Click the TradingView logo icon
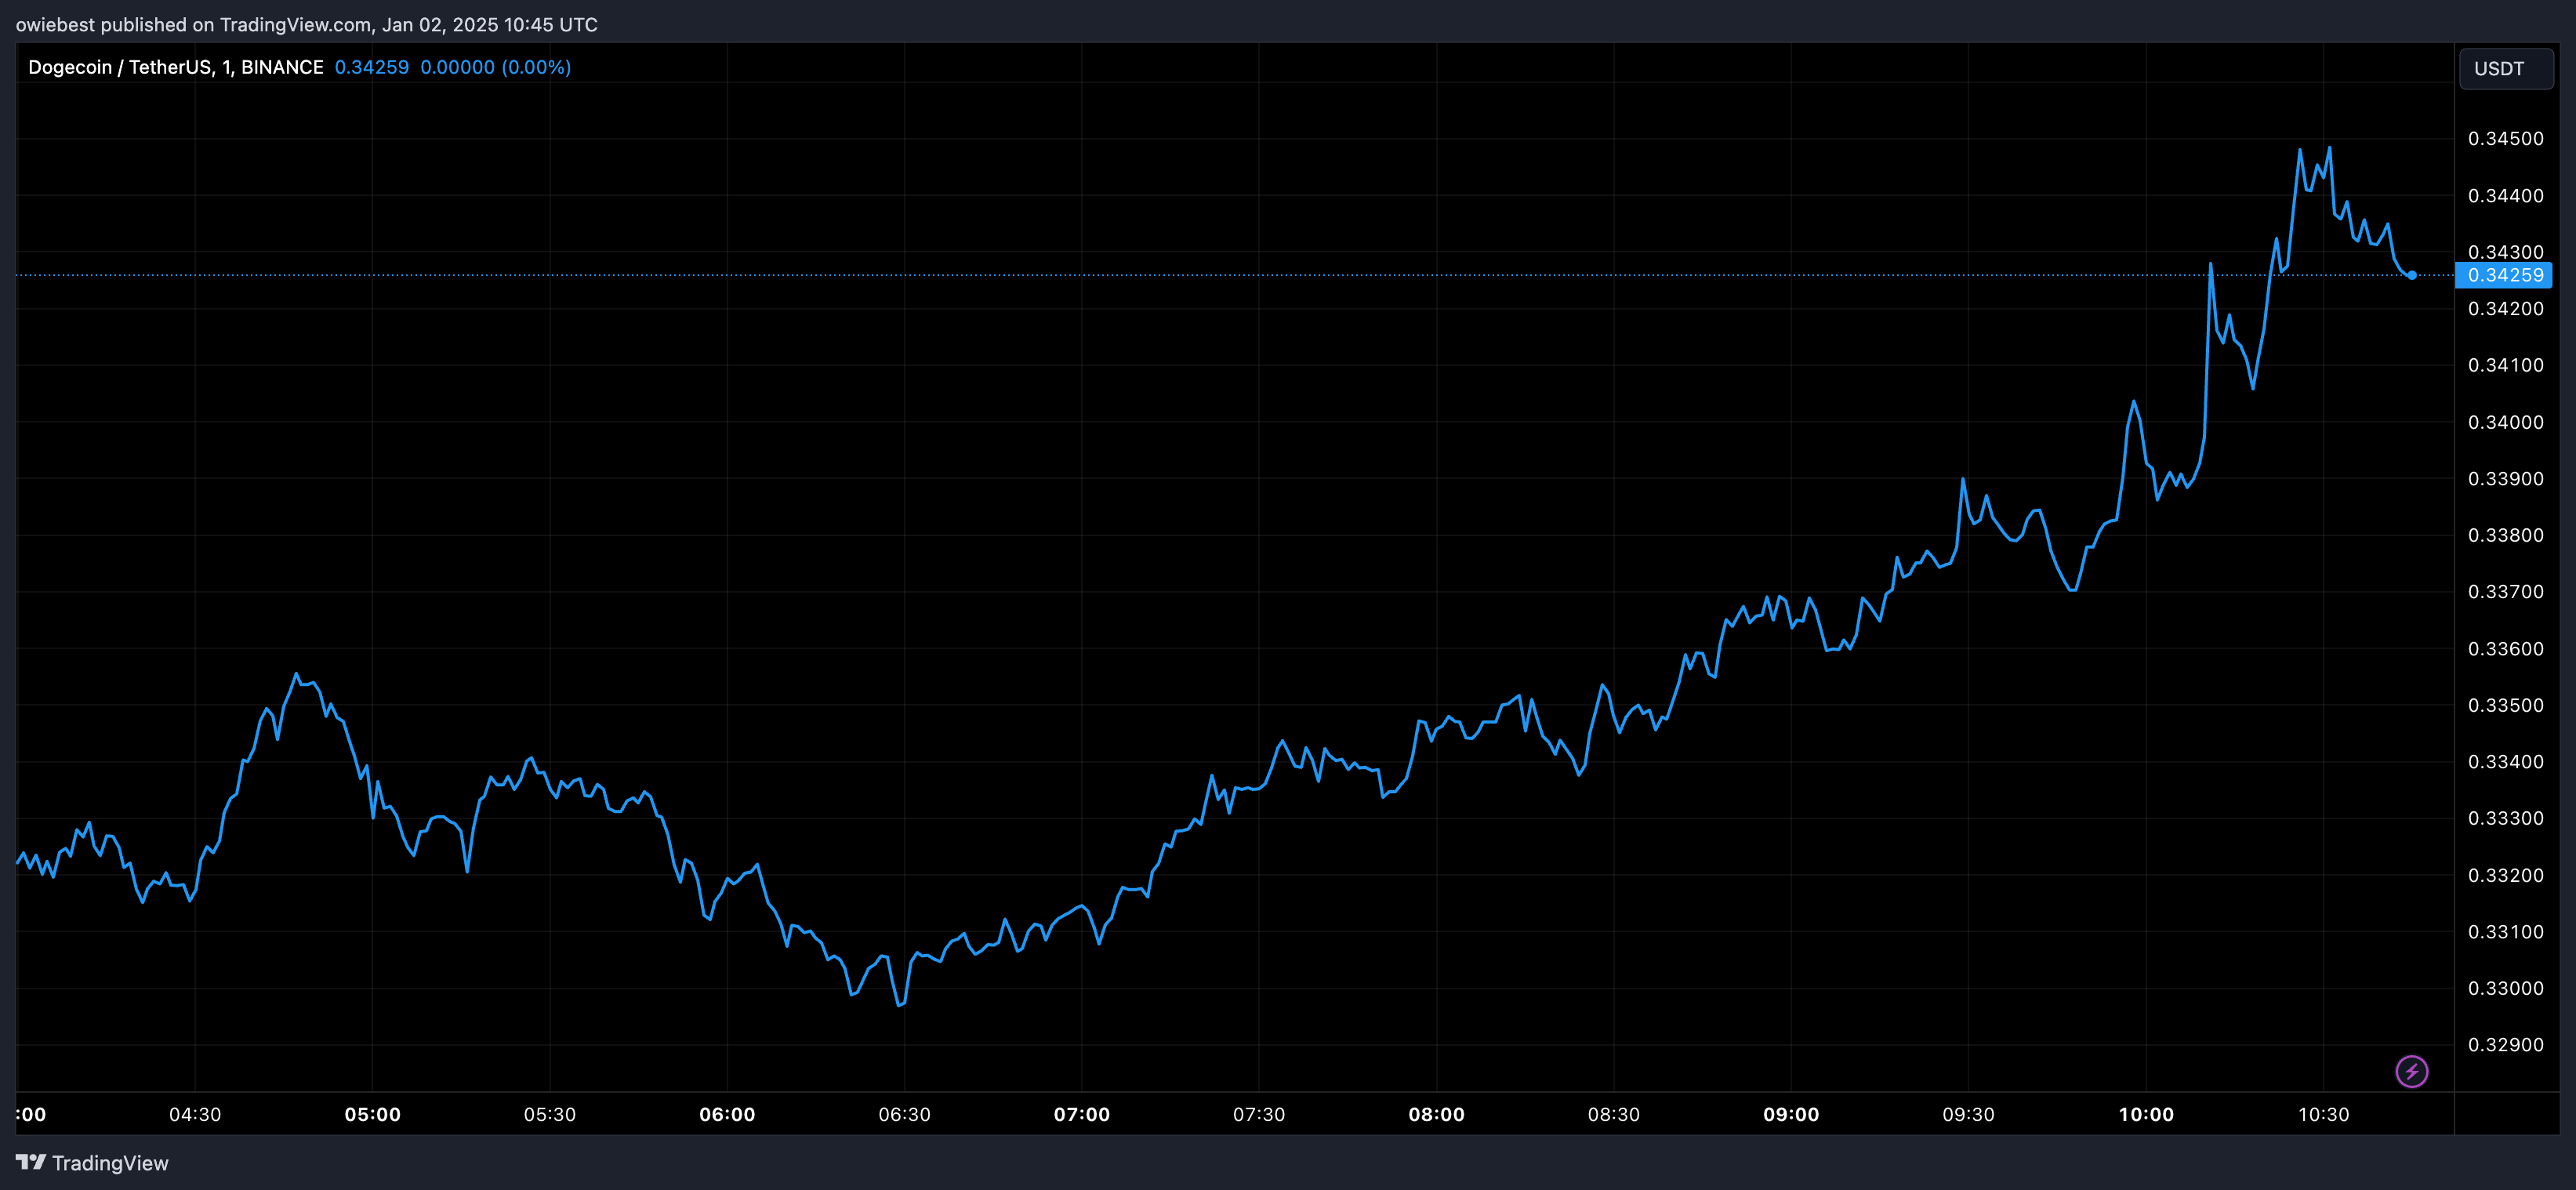This screenshot has height=1190, width=2576. [x=31, y=1162]
